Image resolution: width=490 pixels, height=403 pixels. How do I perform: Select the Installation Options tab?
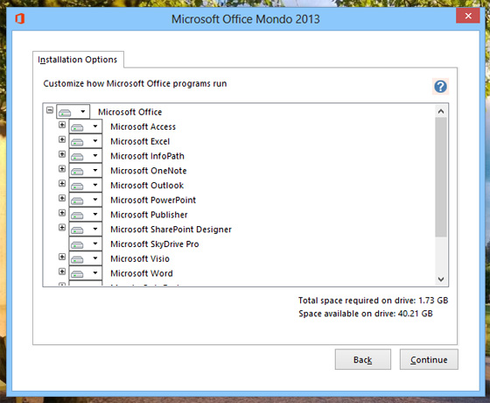78,60
